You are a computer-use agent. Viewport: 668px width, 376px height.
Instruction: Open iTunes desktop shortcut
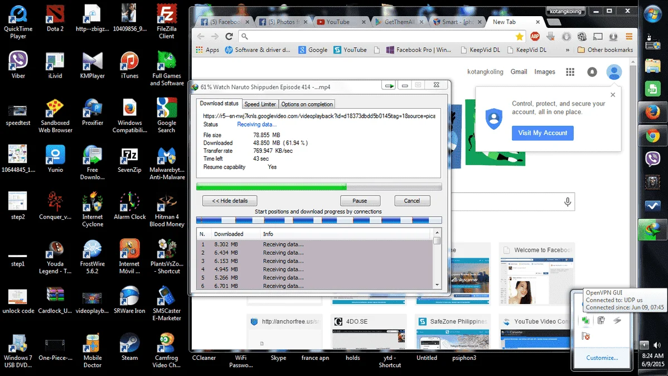point(129,65)
